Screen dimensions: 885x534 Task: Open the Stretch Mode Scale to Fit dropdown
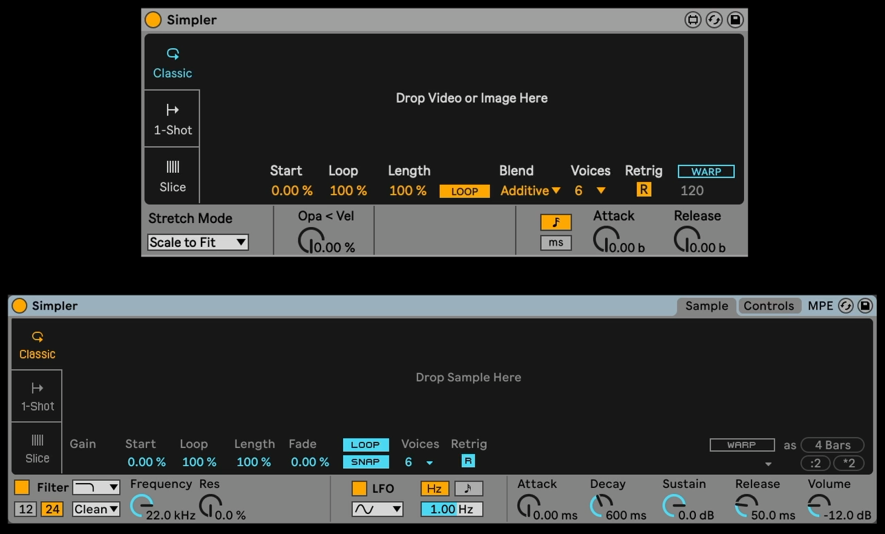198,242
